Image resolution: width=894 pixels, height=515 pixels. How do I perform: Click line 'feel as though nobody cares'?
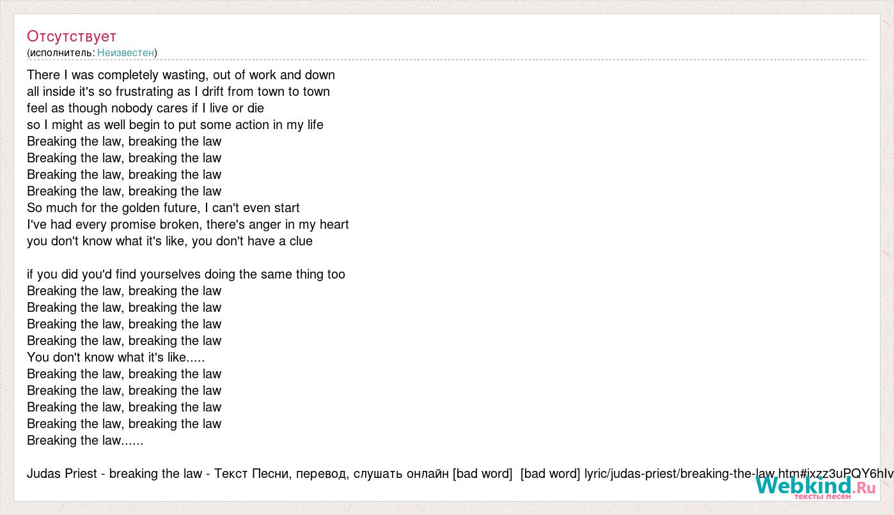145,108
